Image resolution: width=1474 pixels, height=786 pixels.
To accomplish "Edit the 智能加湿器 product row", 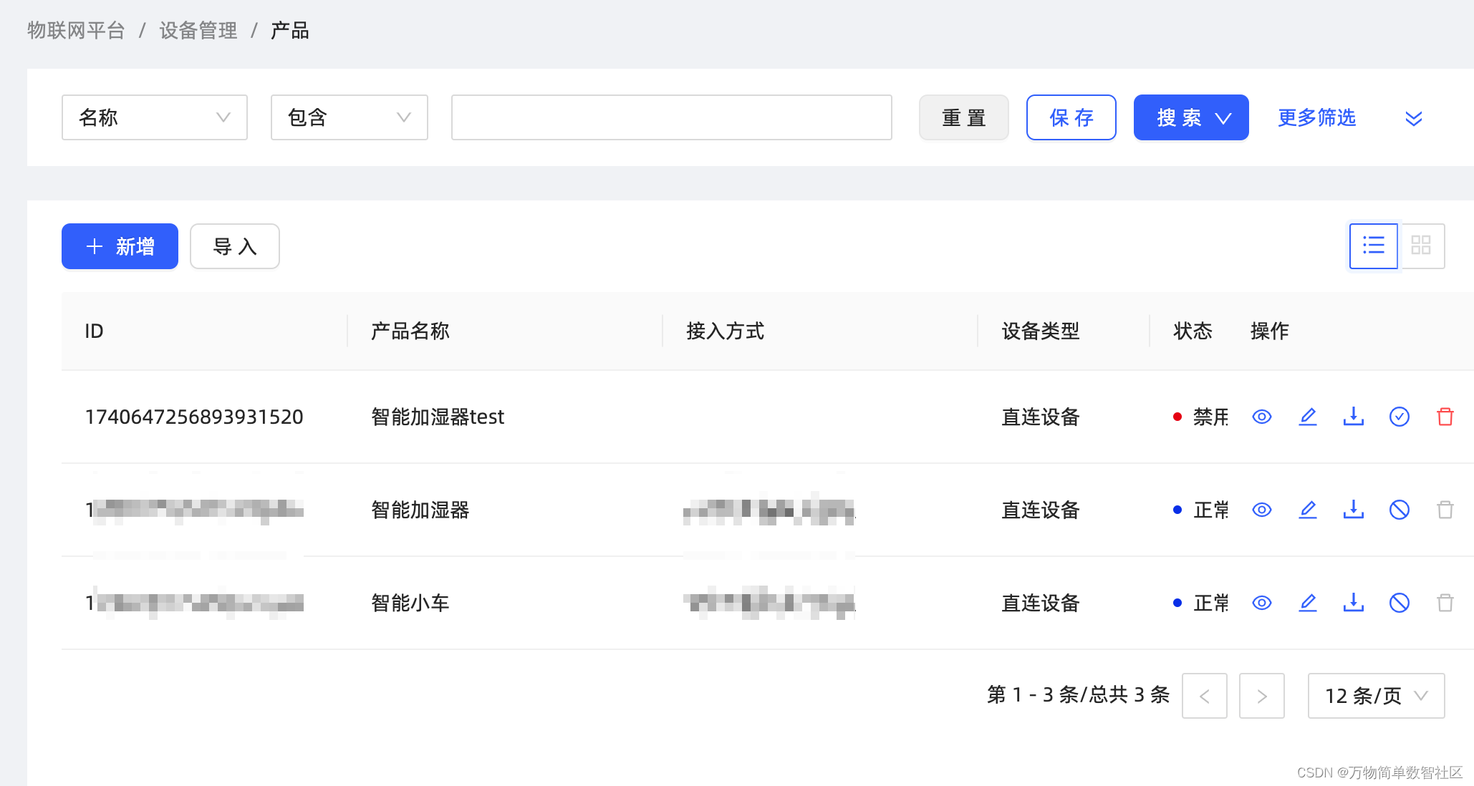I will click(1307, 510).
